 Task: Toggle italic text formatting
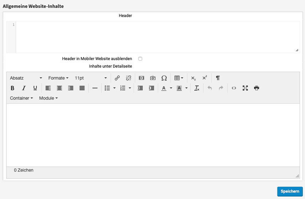pos(24,88)
